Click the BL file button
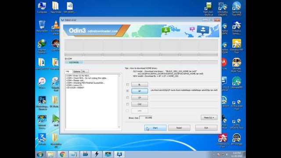 (x=140, y=85)
